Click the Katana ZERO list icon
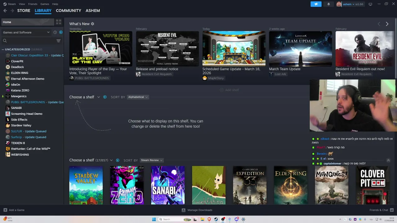The height and width of the screenshot is (223, 397). coord(8,90)
